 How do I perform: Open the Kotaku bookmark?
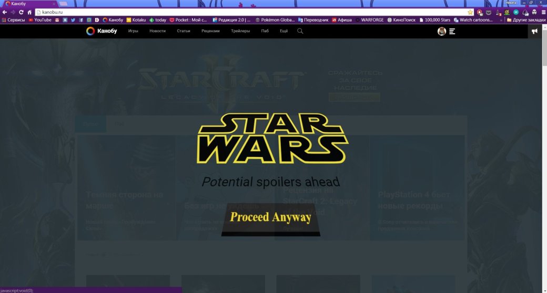click(136, 20)
